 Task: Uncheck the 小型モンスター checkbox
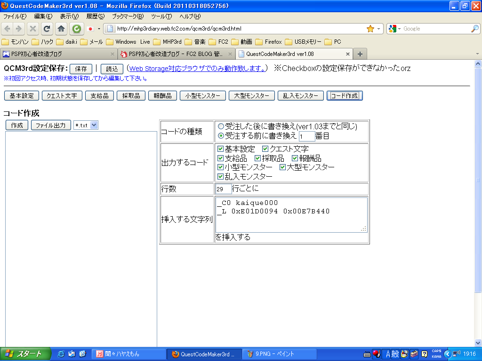220,167
